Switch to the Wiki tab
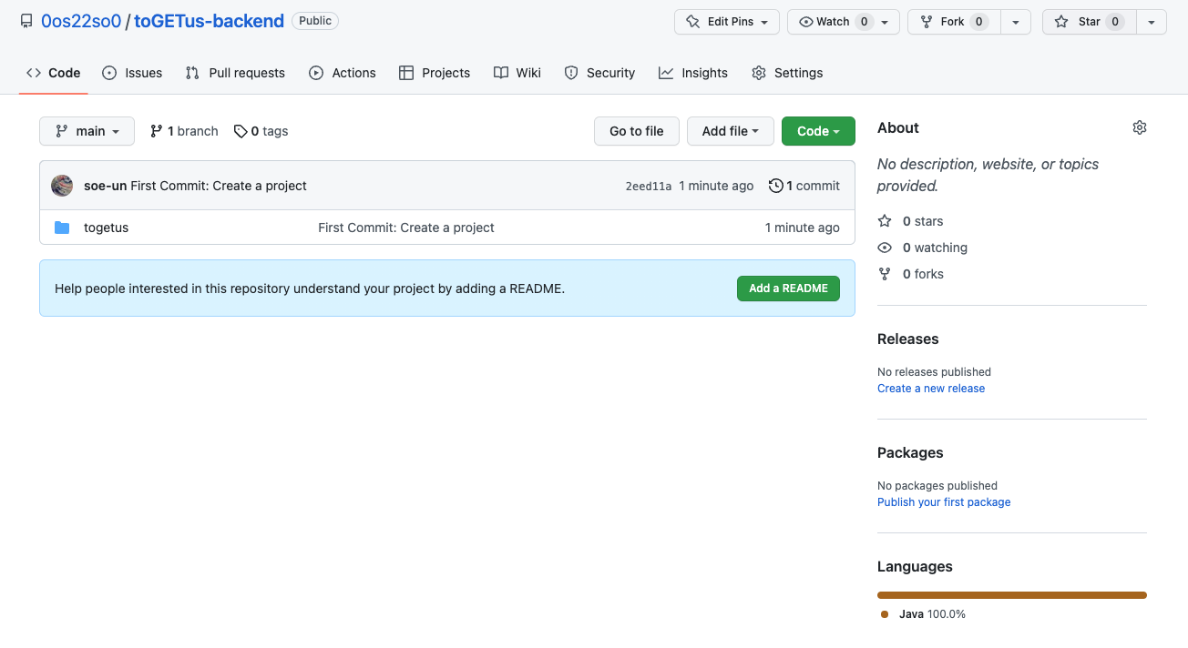This screenshot has width=1188, height=648. pos(517,73)
